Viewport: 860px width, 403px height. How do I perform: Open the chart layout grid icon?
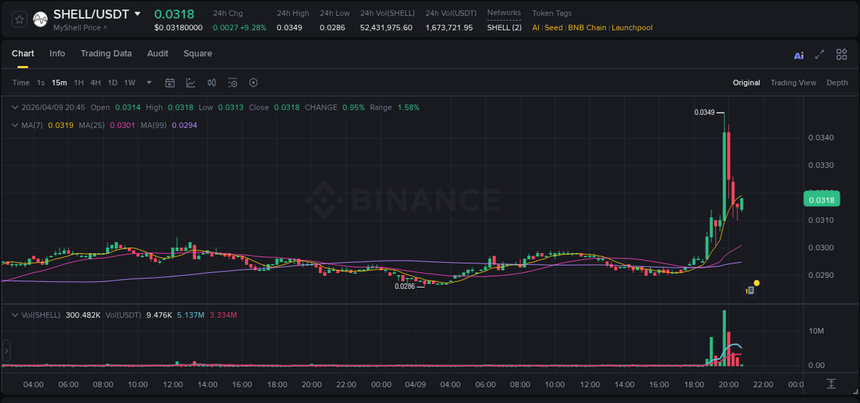[x=841, y=54]
